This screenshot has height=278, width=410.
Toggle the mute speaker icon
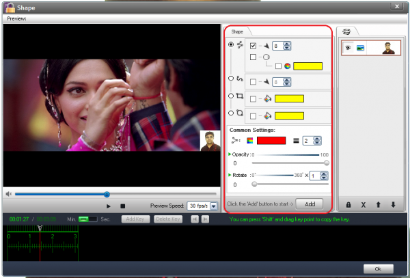click(x=9, y=194)
